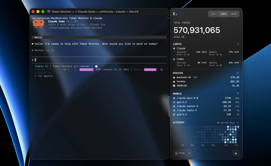The width and height of the screenshot is (271, 166).
Task: Select the macbook-m5 device row
Action: click(x=206, y=77)
